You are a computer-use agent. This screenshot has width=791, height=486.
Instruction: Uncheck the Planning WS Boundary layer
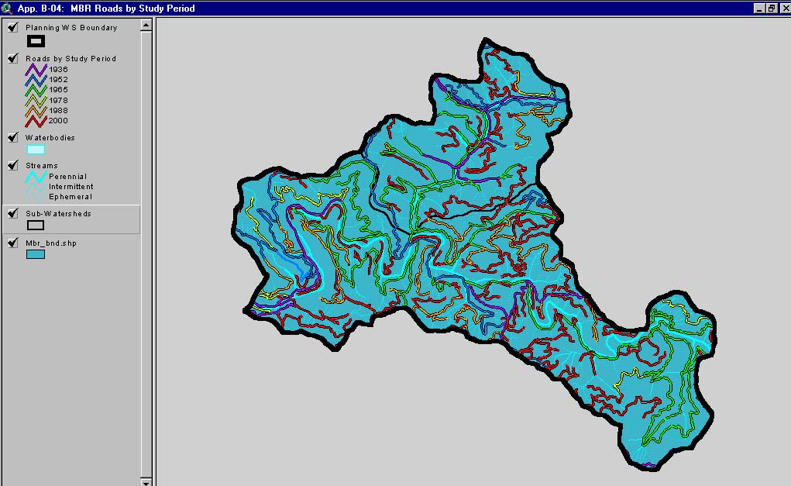[13, 27]
